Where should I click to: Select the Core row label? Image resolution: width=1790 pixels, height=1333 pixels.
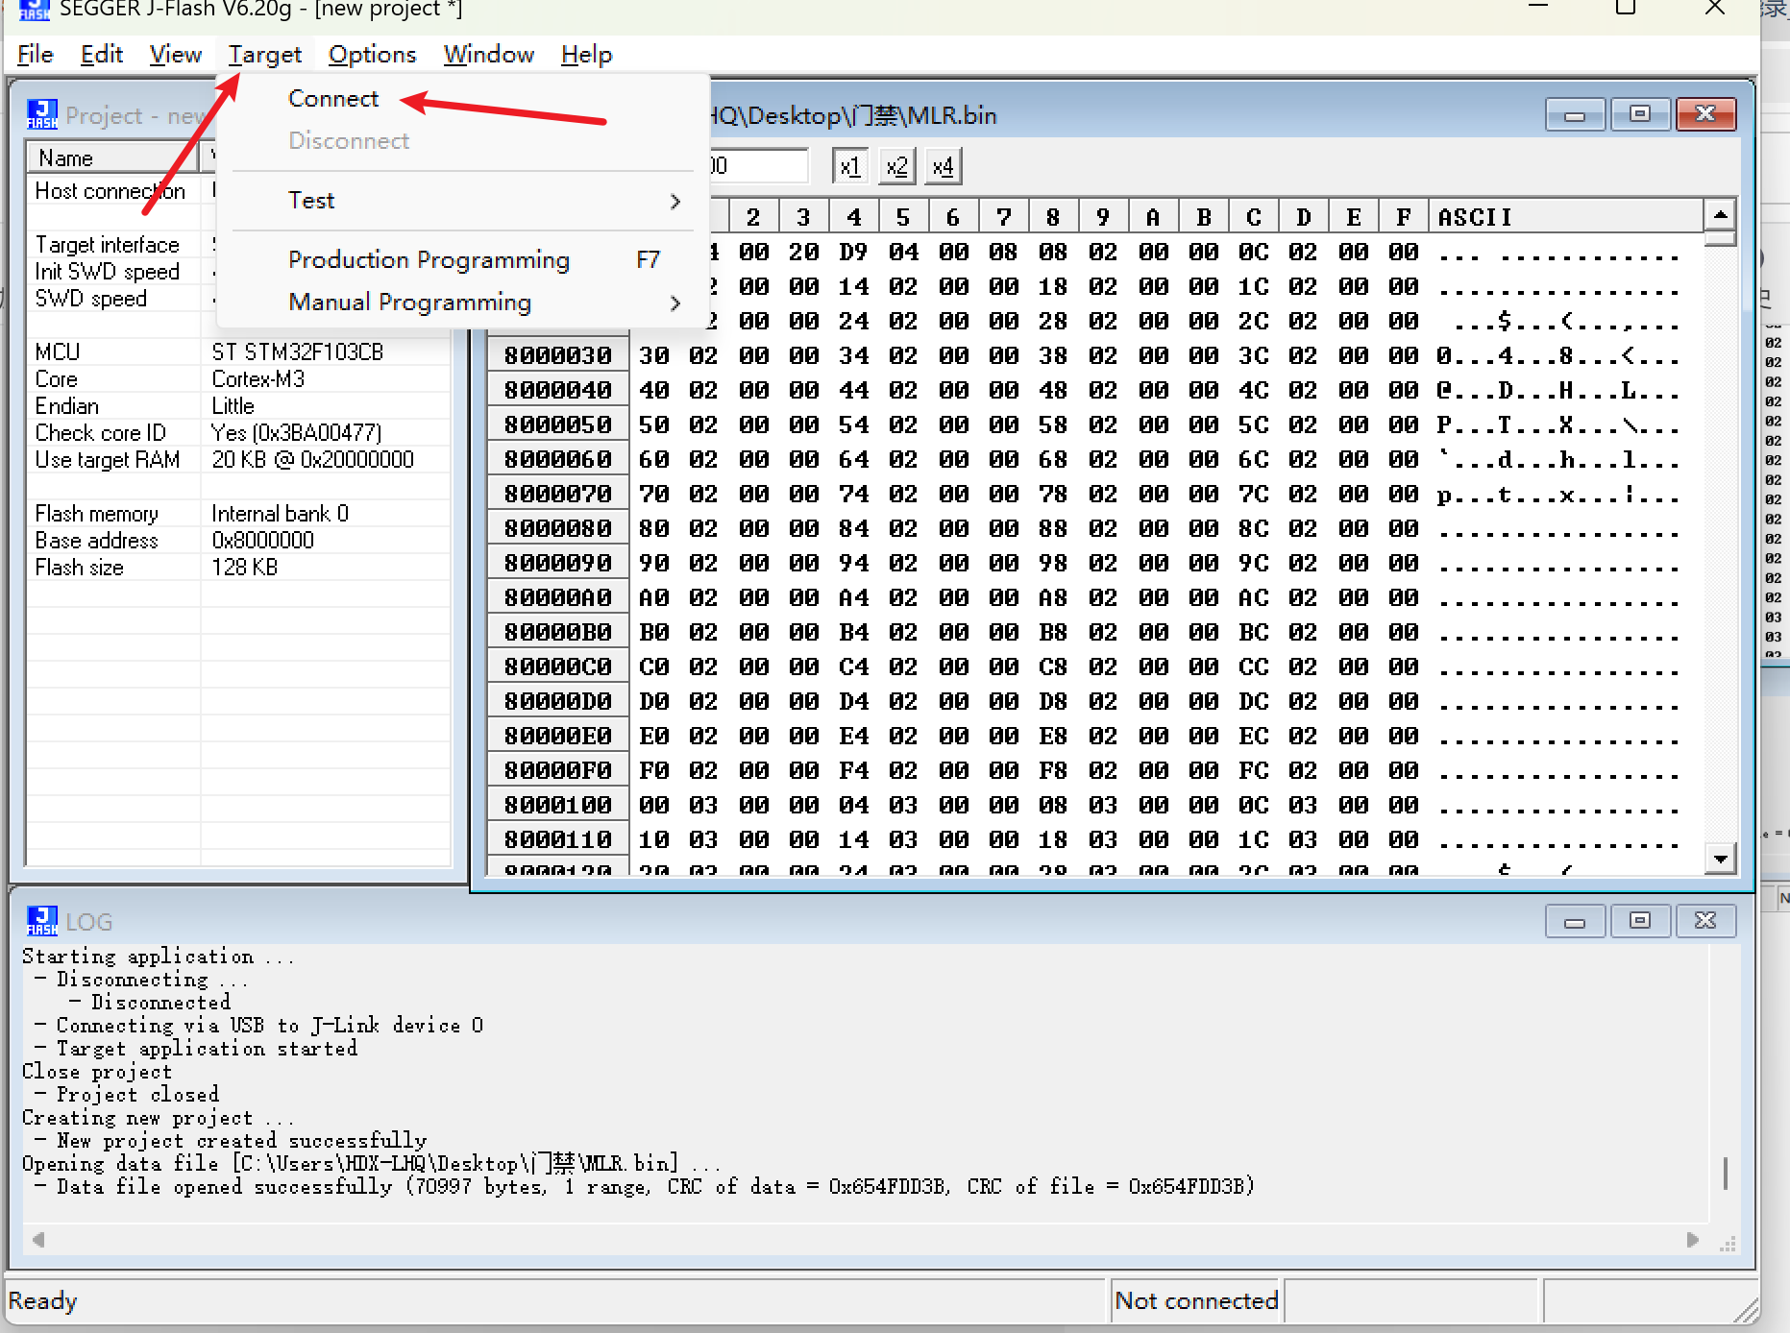click(x=57, y=379)
